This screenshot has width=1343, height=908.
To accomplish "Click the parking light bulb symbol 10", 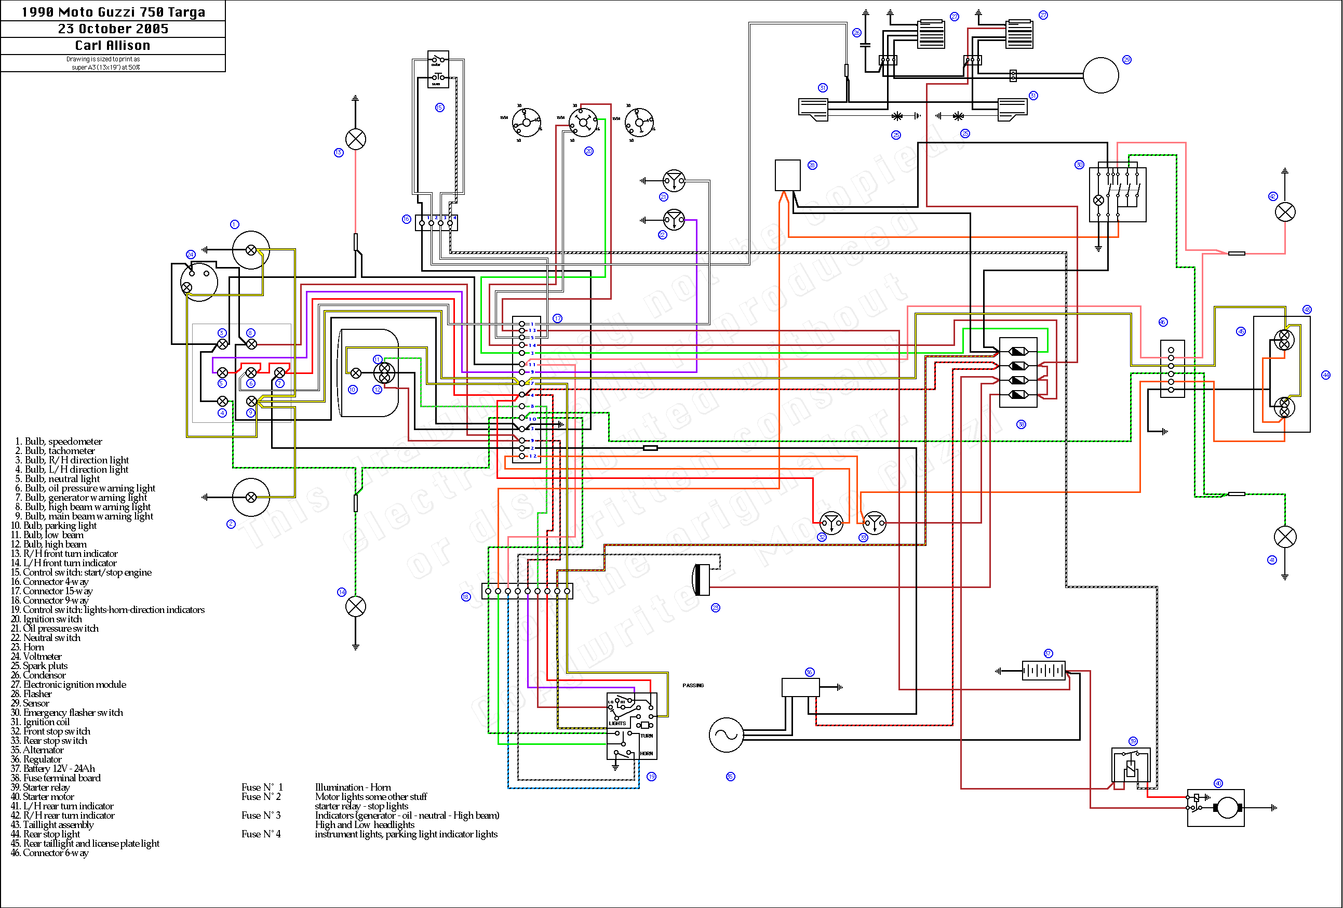I will [x=356, y=373].
